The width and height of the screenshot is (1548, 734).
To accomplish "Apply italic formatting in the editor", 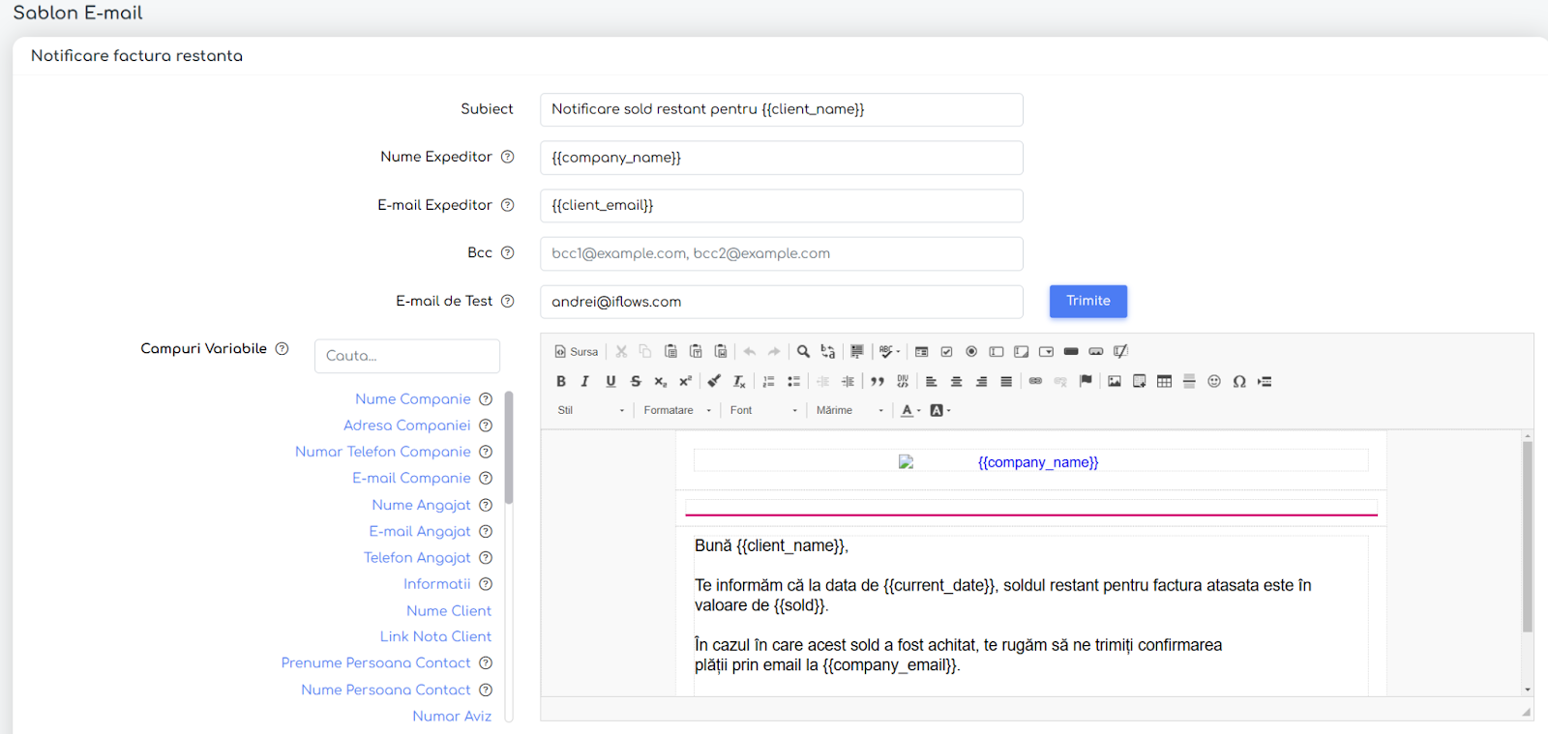I will click(x=585, y=381).
